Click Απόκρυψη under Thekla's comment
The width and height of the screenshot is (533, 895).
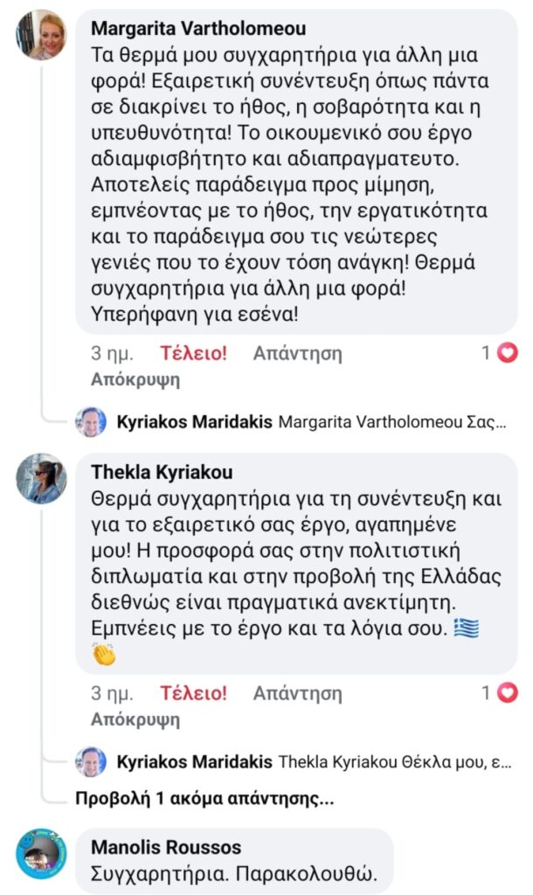pyautogui.click(x=135, y=720)
